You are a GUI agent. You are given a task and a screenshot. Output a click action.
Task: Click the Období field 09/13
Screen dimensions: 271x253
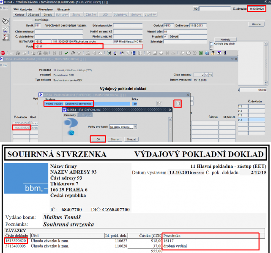click(169, 25)
